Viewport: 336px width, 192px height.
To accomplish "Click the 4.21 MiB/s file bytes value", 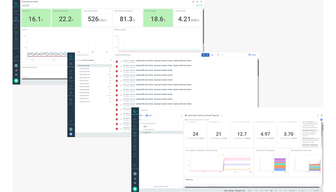I will pyautogui.click(x=189, y=19).
